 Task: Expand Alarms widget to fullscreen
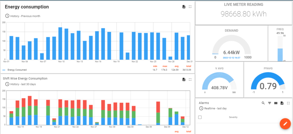288,103
